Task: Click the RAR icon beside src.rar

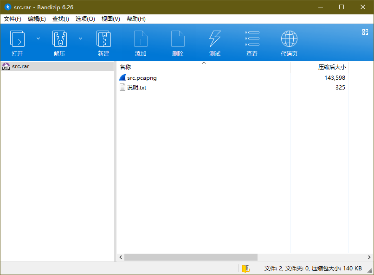Action: (6, 66)
